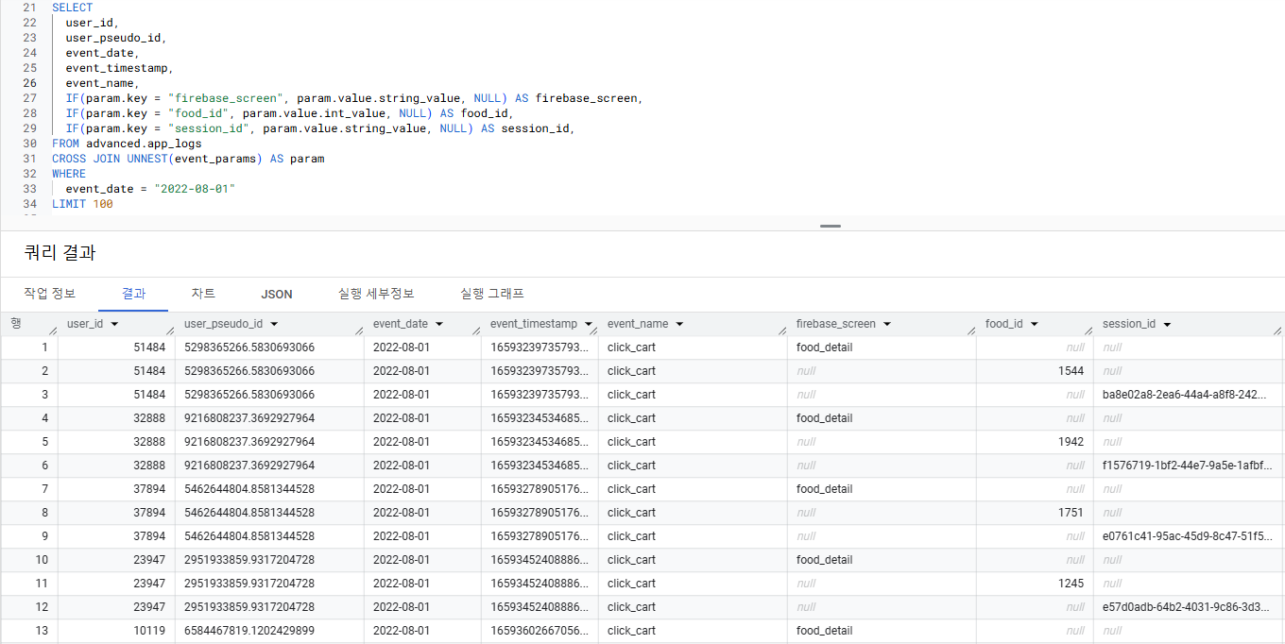Open the JSON tab
The width and height of the screenshot is (1285, 644).
tap(277, 295)
